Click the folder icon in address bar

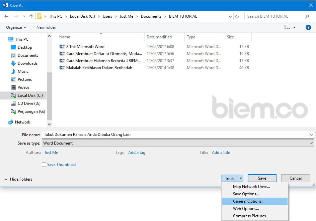[39, 16]
